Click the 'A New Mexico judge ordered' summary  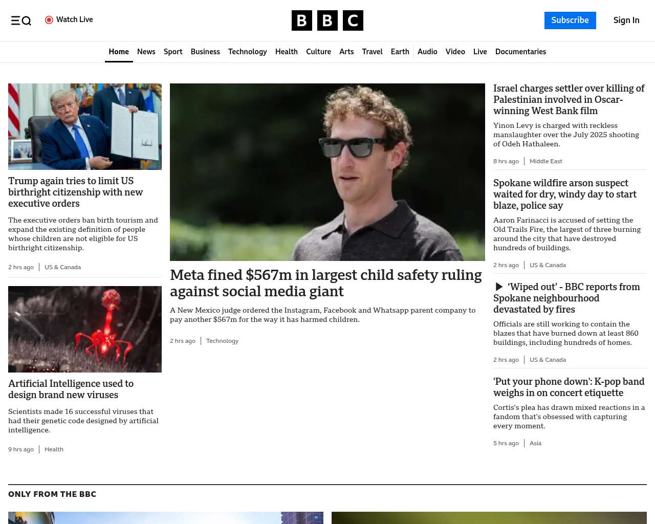click(323, 315)
